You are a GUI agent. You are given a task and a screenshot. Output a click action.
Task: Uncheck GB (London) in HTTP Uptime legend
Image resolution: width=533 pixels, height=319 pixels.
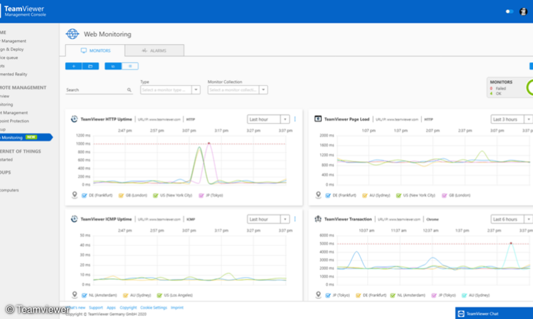click(120, 195)
